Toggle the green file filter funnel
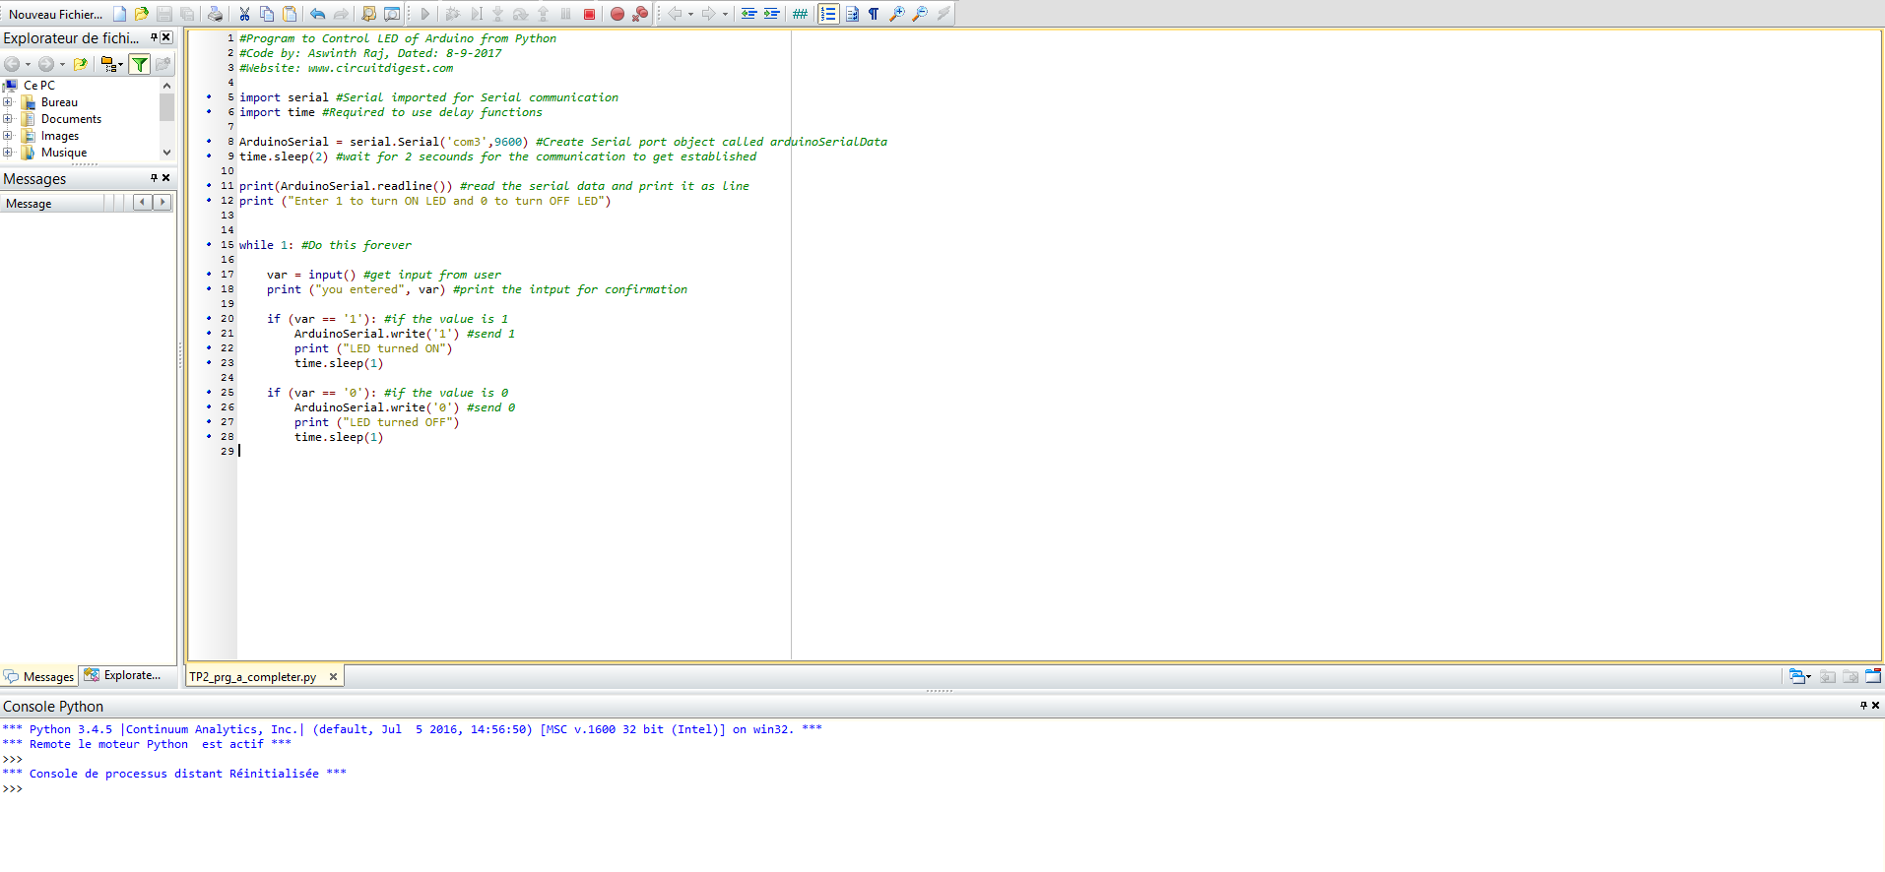 click(x=140, y=64)
